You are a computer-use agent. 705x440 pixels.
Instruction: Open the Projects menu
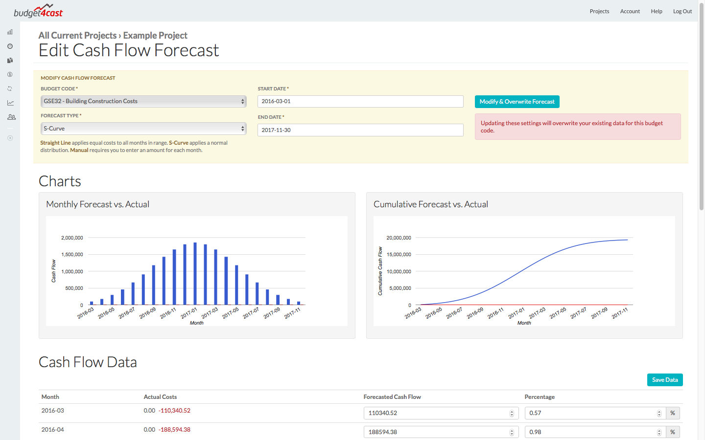(x=599, y=11)
